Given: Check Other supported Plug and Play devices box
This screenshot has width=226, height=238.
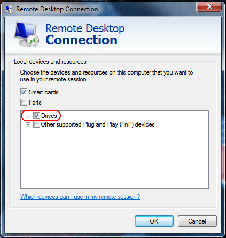Looking at the screenshot, I should tap(36, 124).
